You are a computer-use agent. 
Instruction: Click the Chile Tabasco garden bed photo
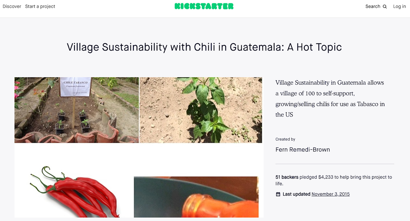coord(77,110)
